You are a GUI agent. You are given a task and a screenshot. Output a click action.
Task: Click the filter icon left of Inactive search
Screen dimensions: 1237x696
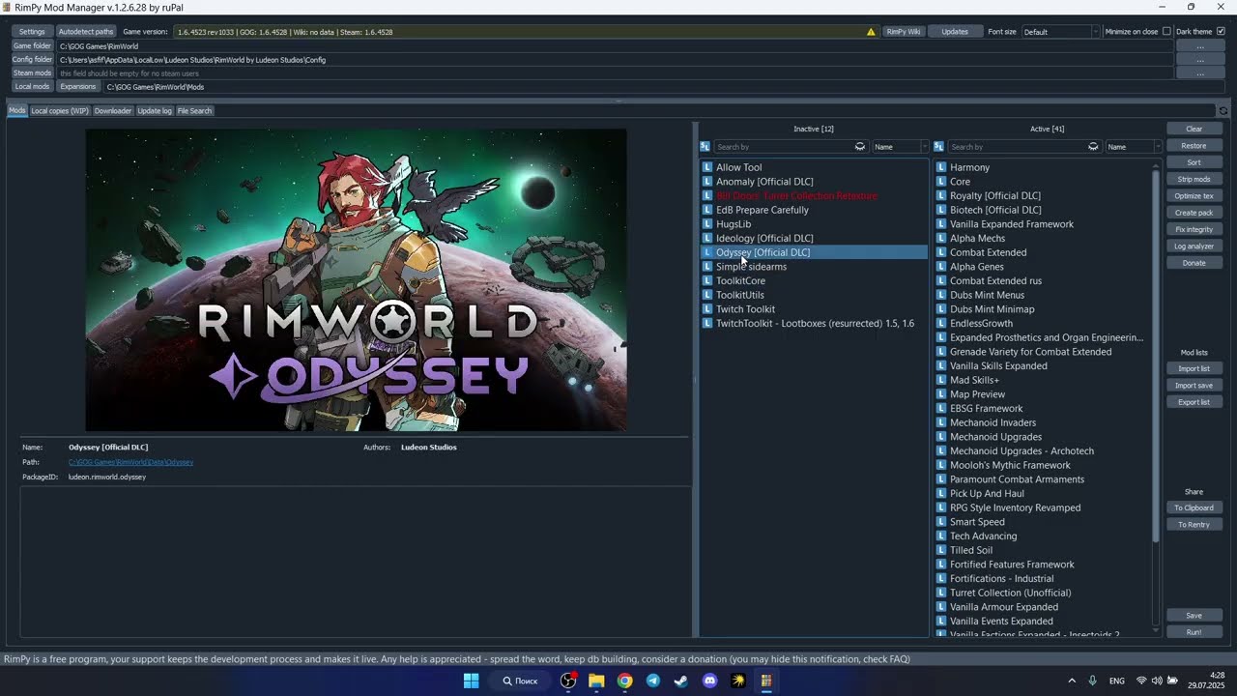pos(705,147)
